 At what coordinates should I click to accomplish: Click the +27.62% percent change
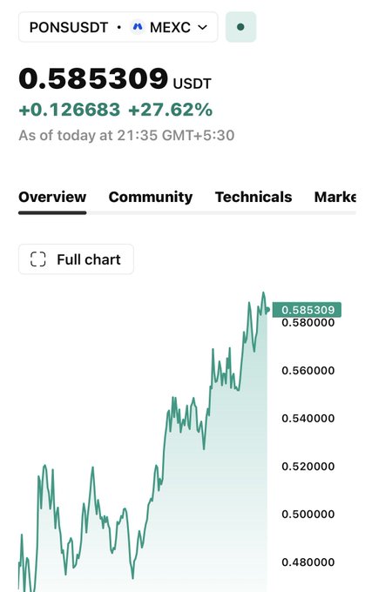click(171, 110)
